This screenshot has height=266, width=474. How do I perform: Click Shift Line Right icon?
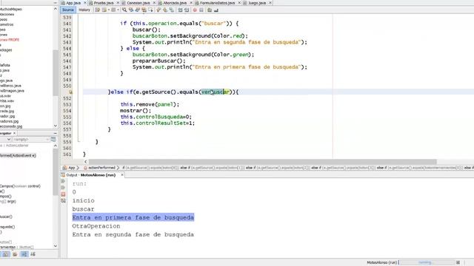click(x=187, y=10)
